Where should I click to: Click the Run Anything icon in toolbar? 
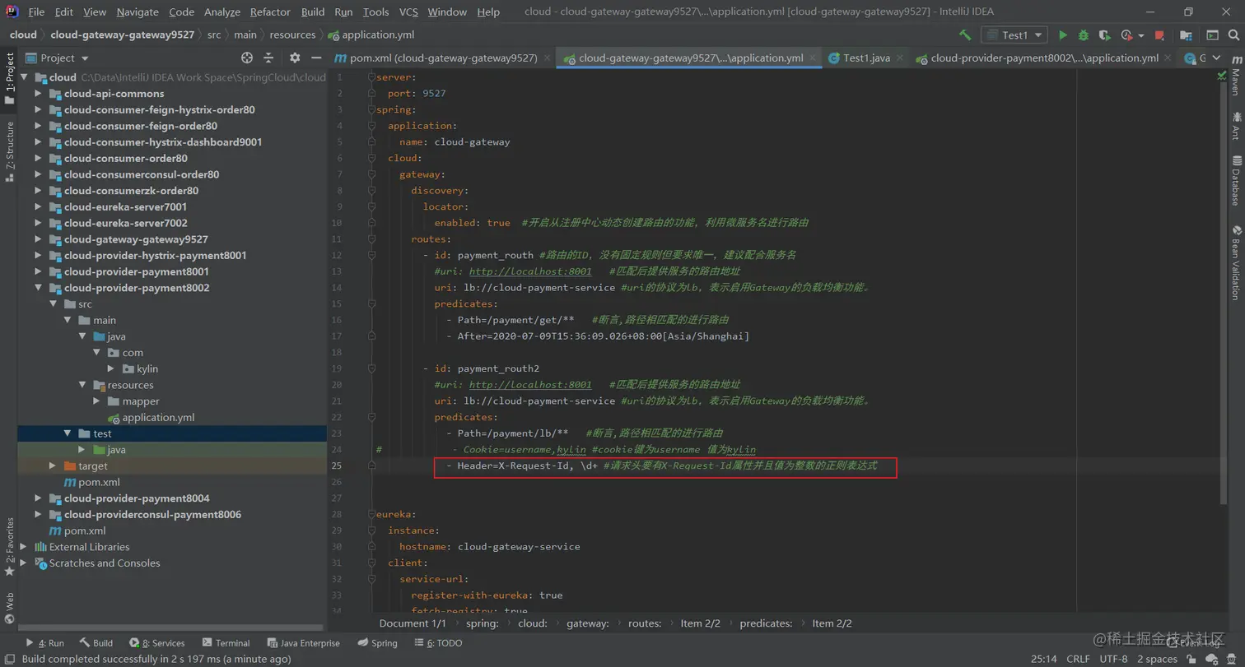point(1213,35)
